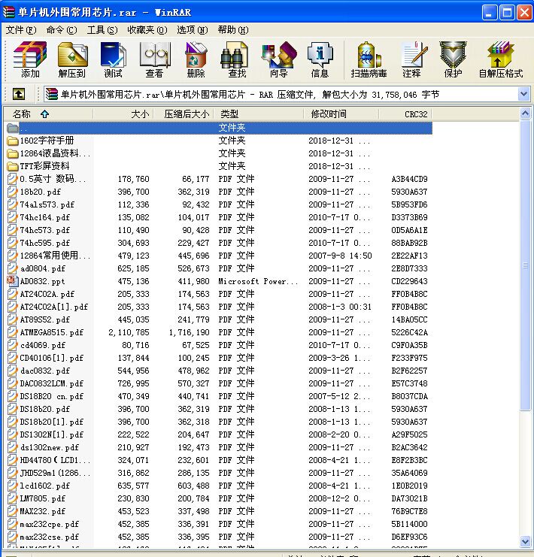Click the PDF icon of ATMEGA8515.pdf

13,332
